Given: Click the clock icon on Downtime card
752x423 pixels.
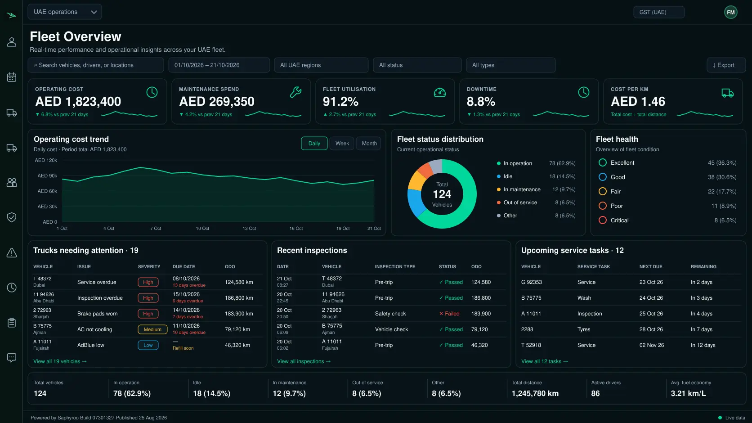Looking at the screenshot, I should tap(583, 92).
